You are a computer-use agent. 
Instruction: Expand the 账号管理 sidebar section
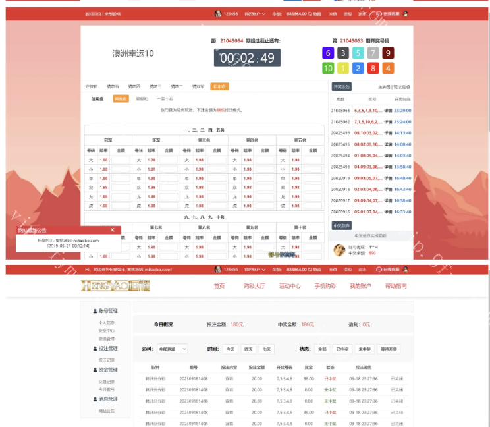[105, 311]
